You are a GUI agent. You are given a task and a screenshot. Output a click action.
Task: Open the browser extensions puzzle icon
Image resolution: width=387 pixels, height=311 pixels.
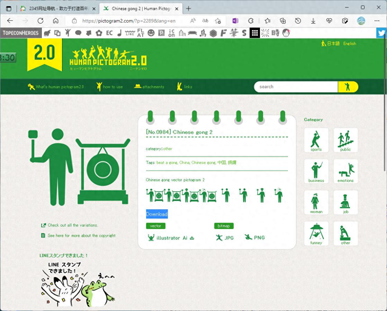point(251,21)
